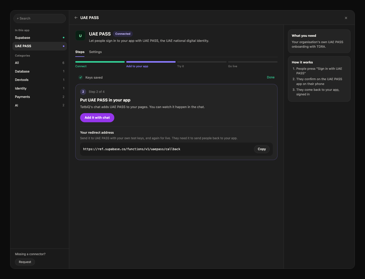
Task: Open the Supabase connector in the sidebar
Action: tap(40, 38)
